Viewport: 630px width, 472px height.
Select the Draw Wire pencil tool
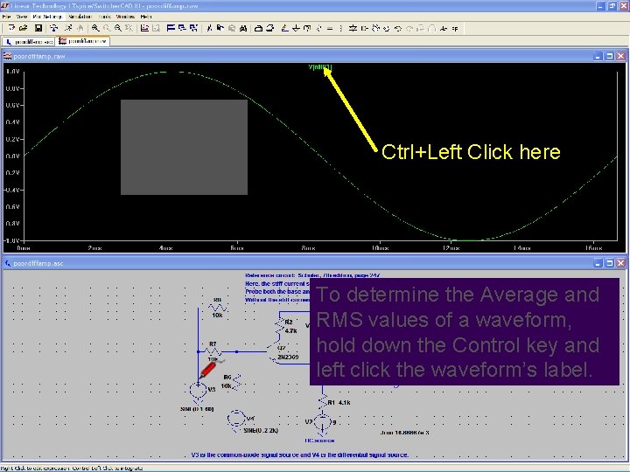(284, 28)
